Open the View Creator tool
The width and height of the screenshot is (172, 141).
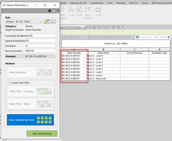pos(88,13)
